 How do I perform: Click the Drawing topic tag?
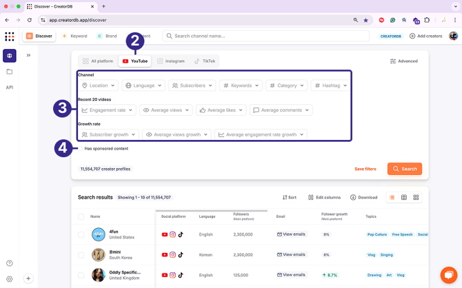point(374,275)
